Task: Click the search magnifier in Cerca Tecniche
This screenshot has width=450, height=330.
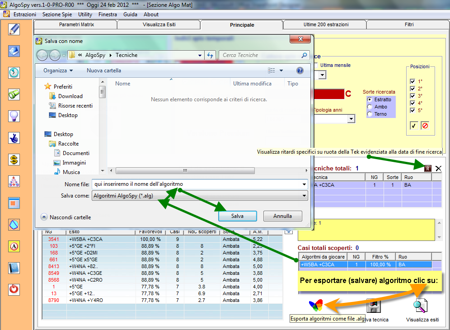Action: click(304, 55)
